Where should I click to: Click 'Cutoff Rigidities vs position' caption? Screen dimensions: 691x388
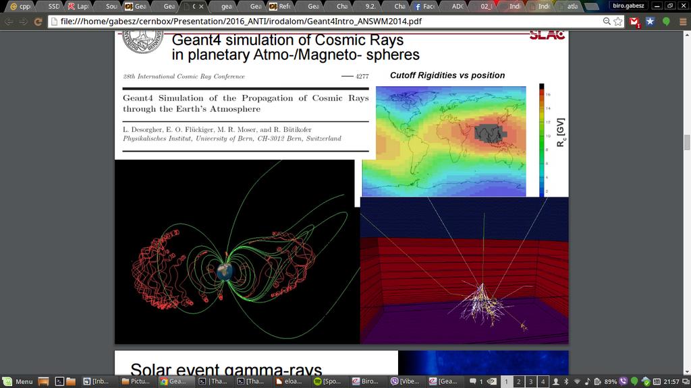pyautogui.click(x=447, y=75)
